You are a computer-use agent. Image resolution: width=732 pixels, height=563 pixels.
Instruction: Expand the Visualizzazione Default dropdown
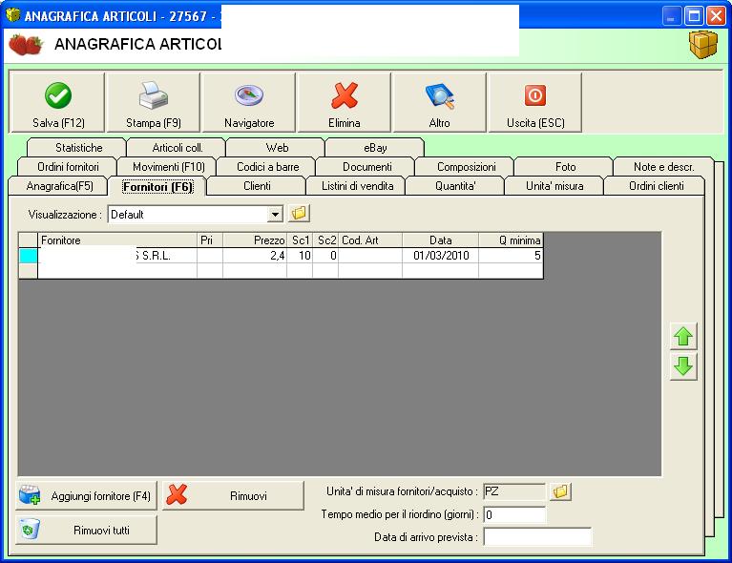[x=275, y=215]
